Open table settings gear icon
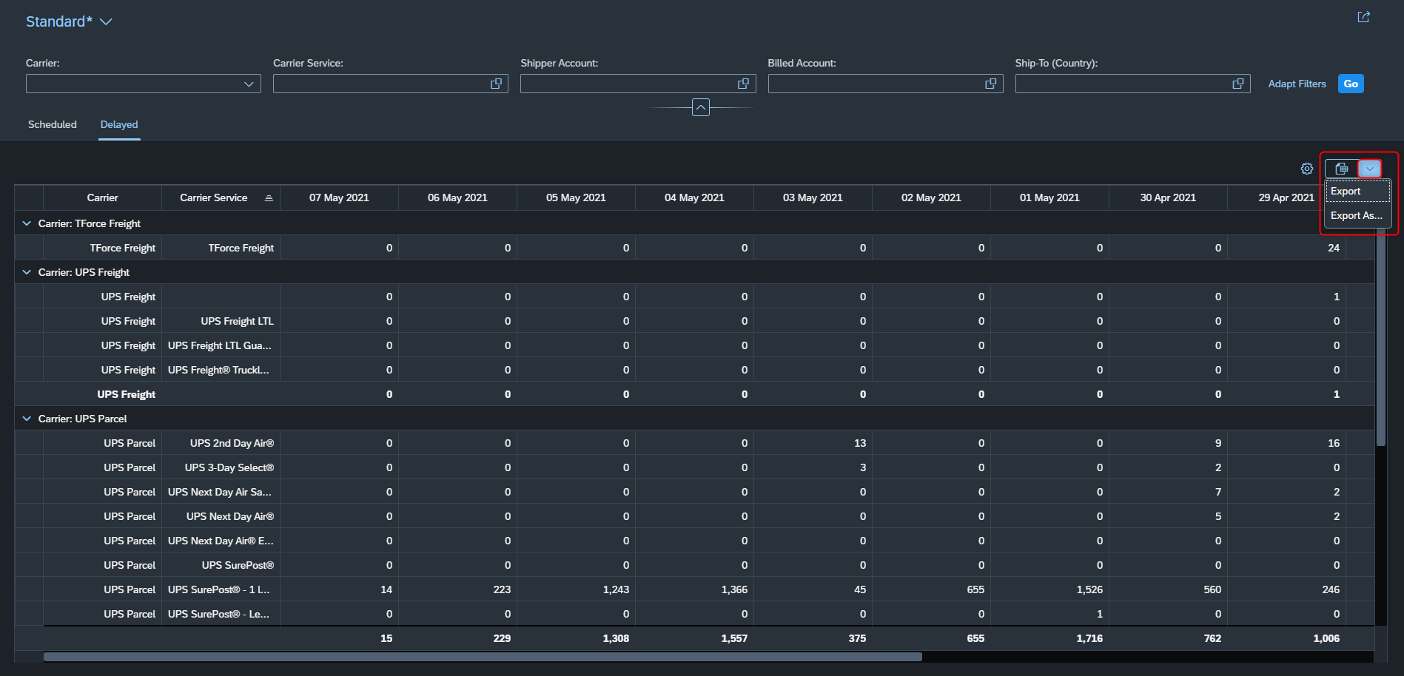The height and width of the screenshot is (676, 1404). (x=1307, y=169)
